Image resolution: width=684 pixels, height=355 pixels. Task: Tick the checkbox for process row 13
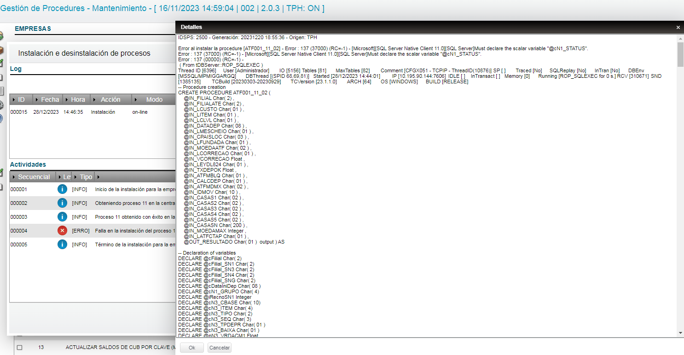pos(19,348)
